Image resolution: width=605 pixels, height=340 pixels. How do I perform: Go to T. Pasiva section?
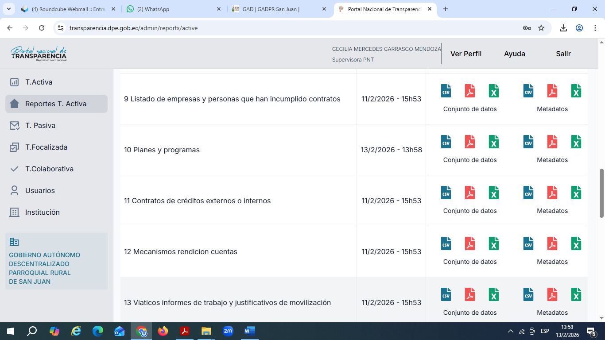(x=40, y=125)
